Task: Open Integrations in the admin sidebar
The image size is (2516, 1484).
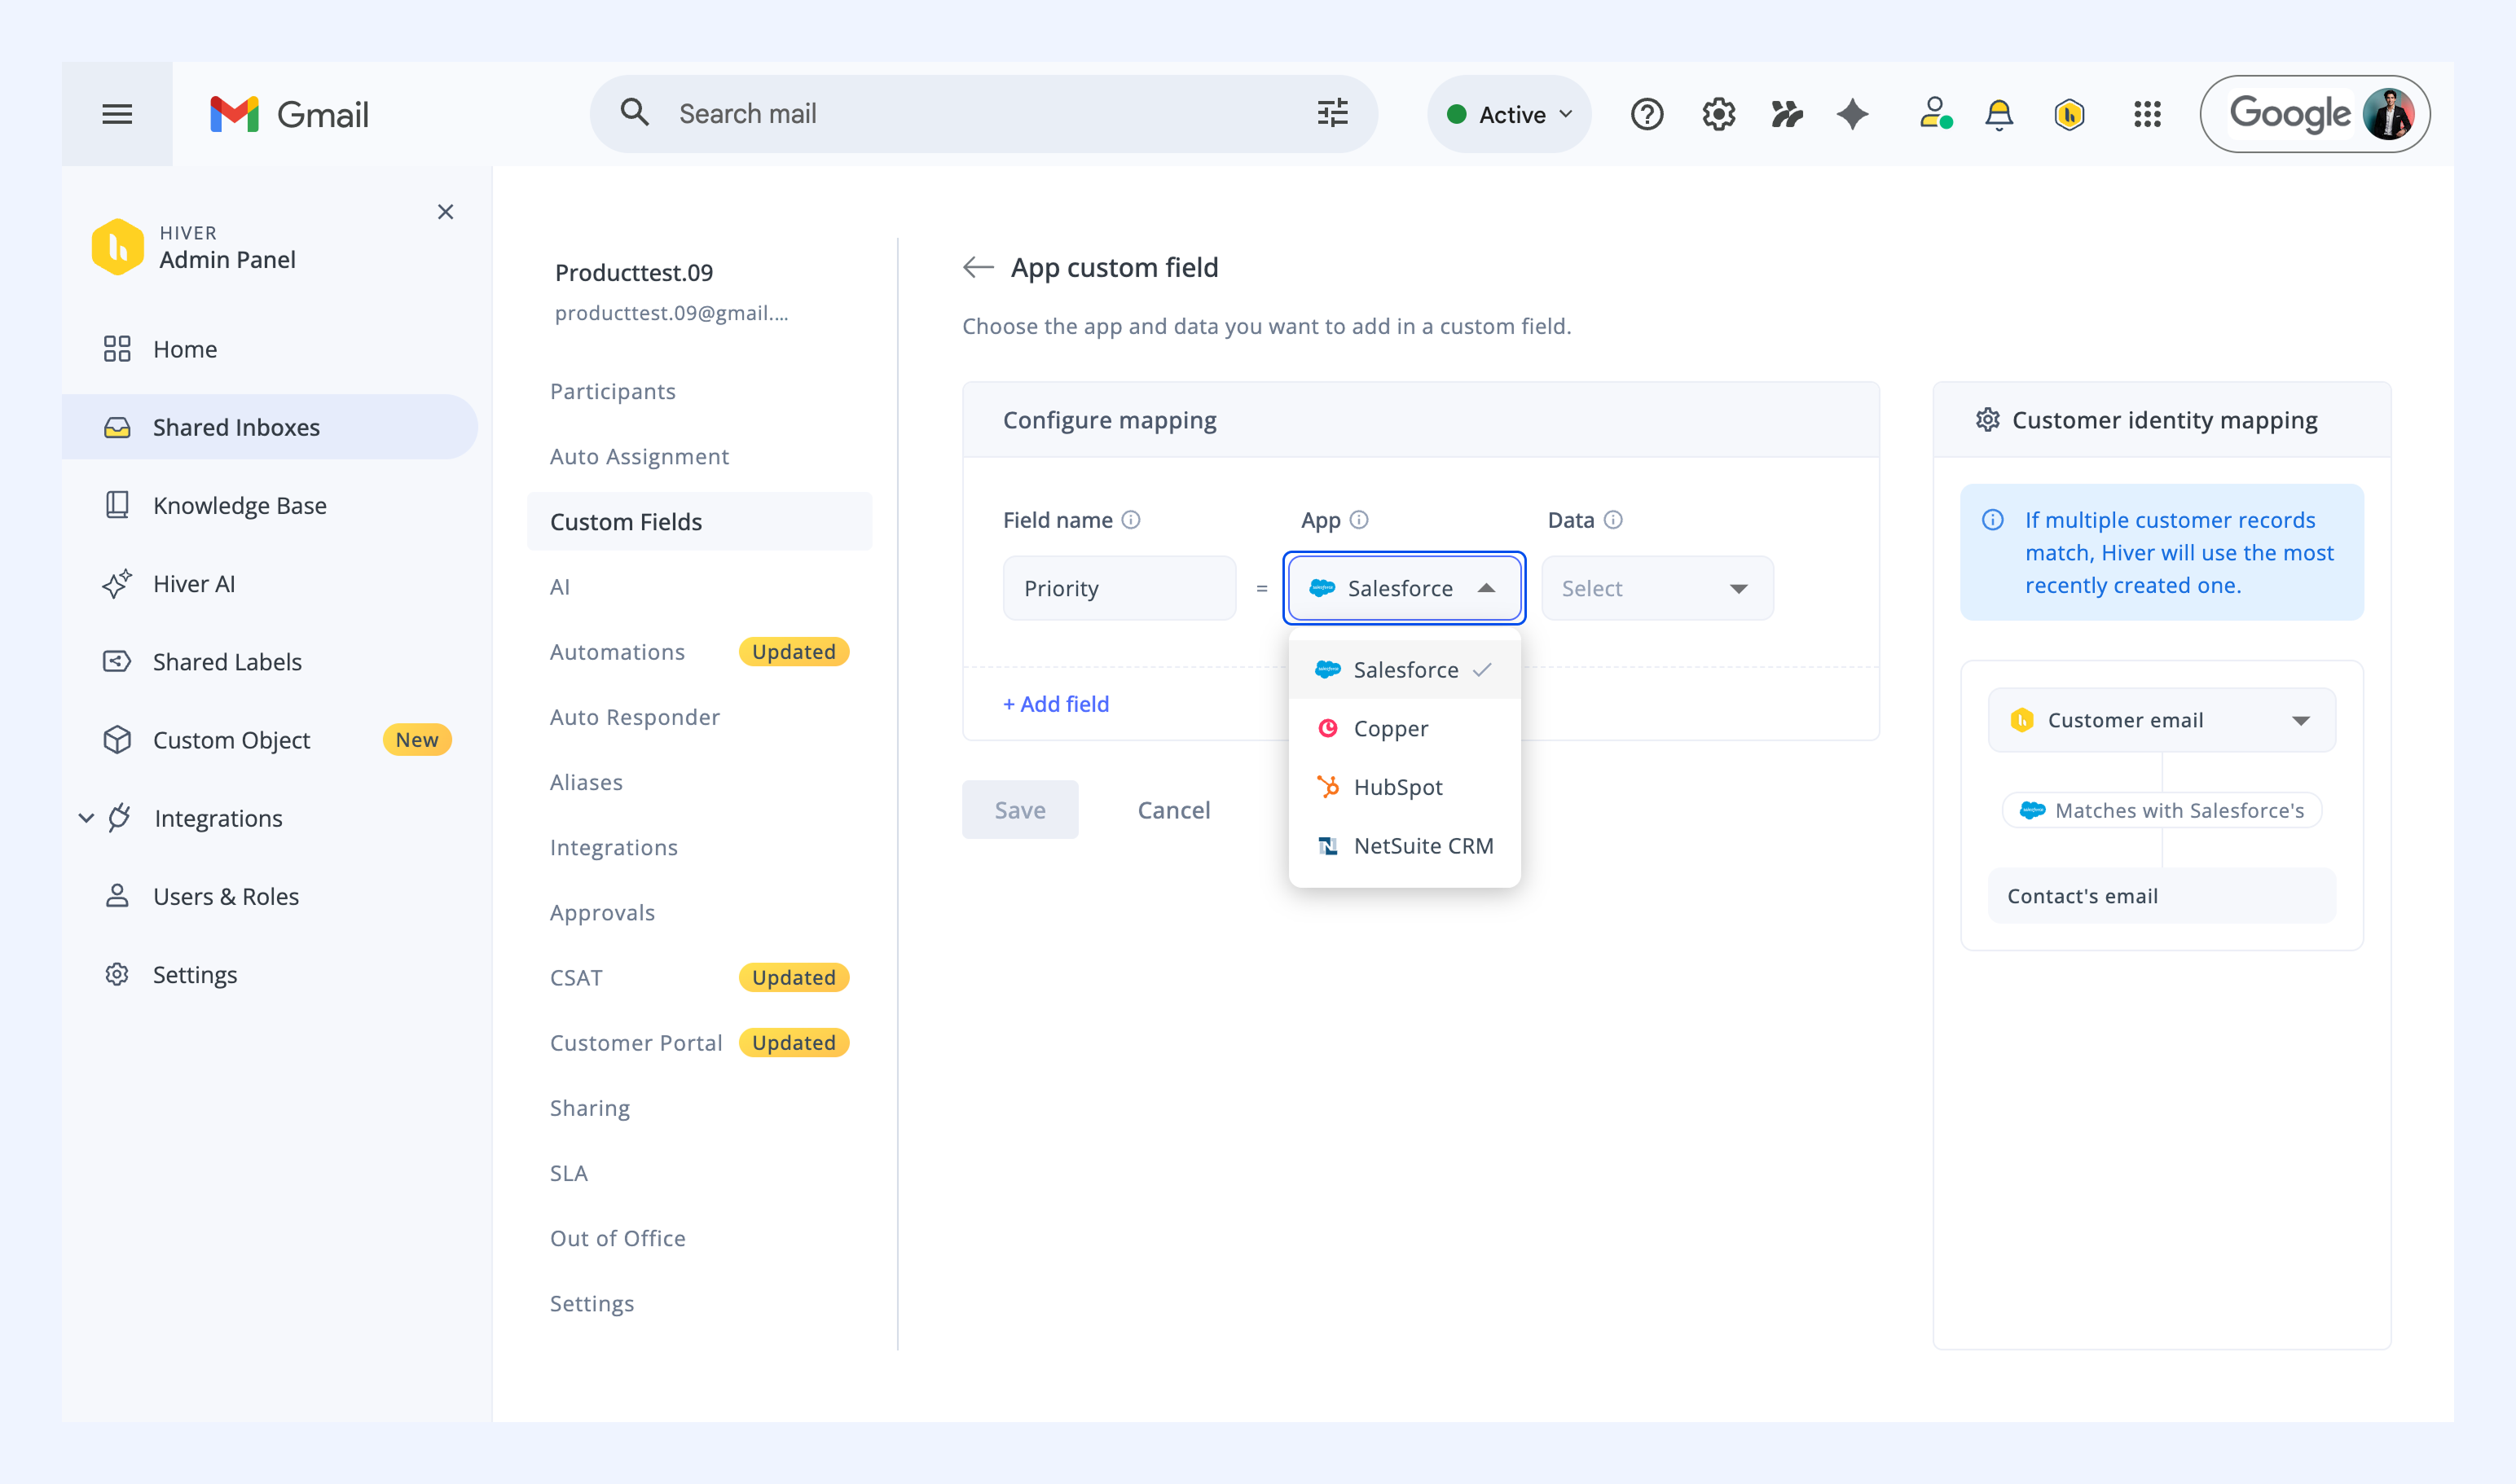Action: tap(218, 818)
